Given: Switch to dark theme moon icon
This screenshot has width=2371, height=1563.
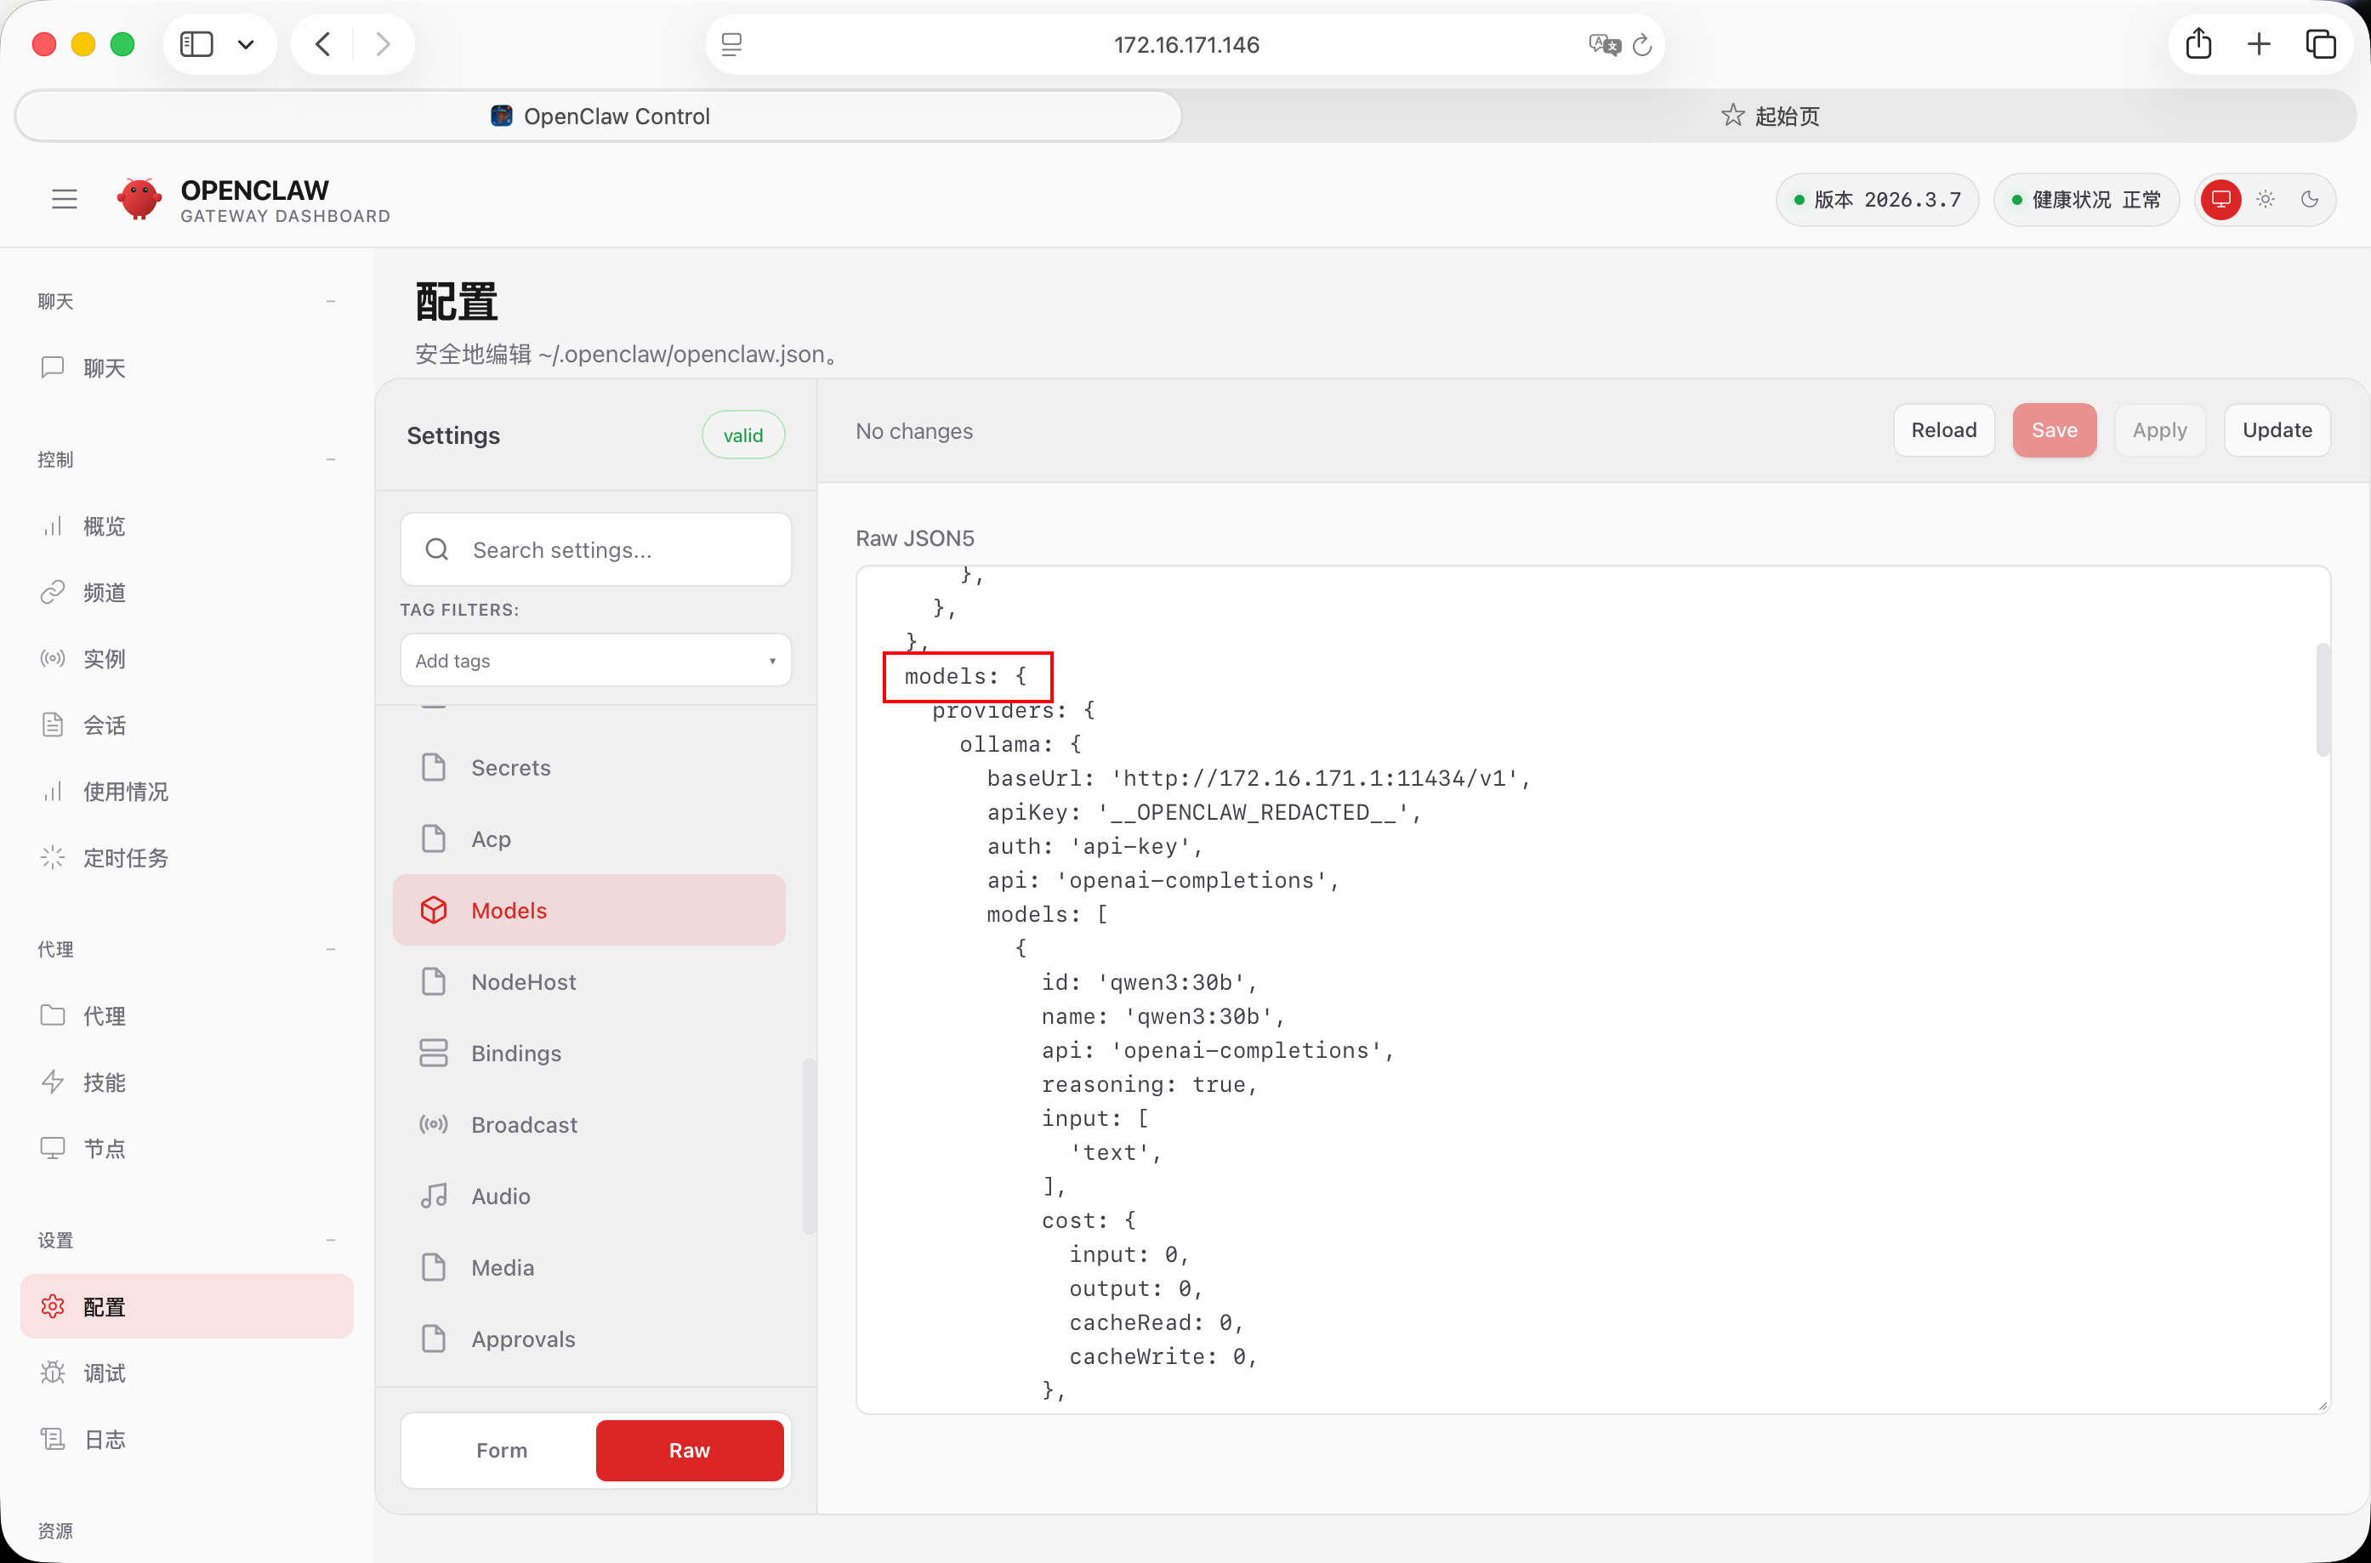Looking at the screenshot, I should pos(2309,199).
